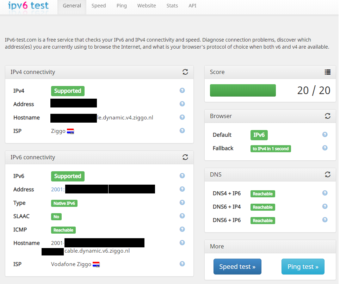Screen dimensions: 340x284
Task: Select the API tab
Action: tap(192, 6)
